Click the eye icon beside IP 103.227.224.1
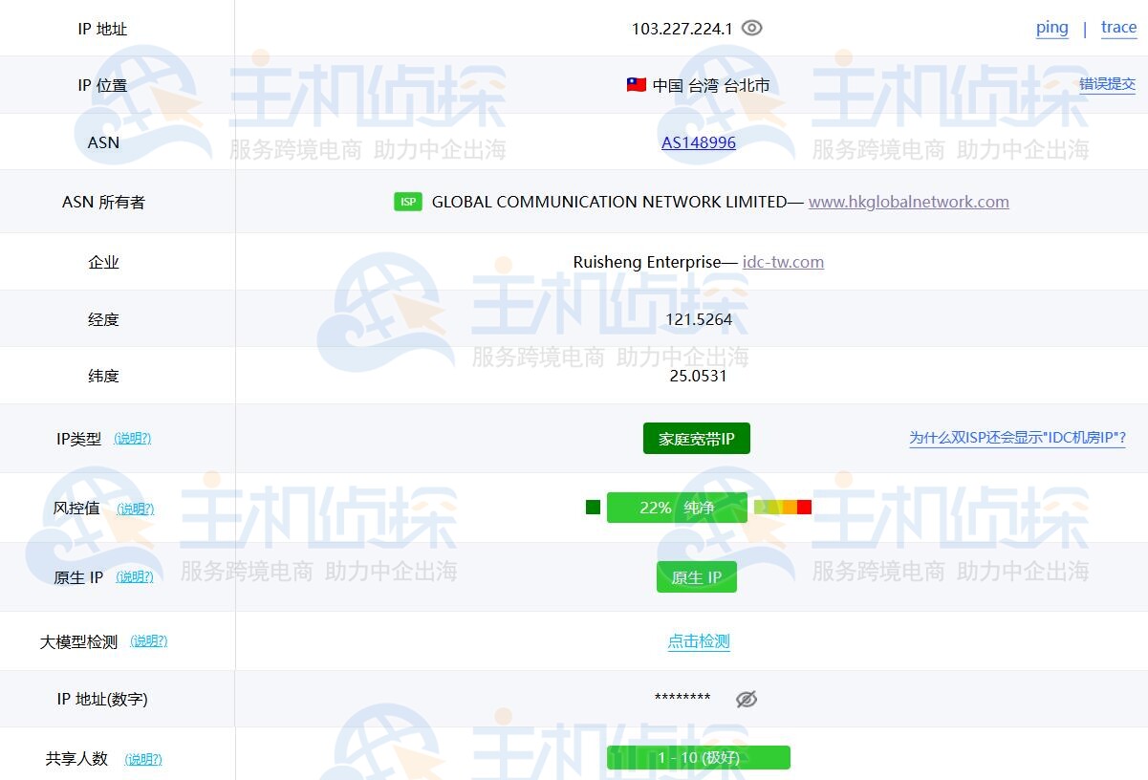 [x=752, y=29]
